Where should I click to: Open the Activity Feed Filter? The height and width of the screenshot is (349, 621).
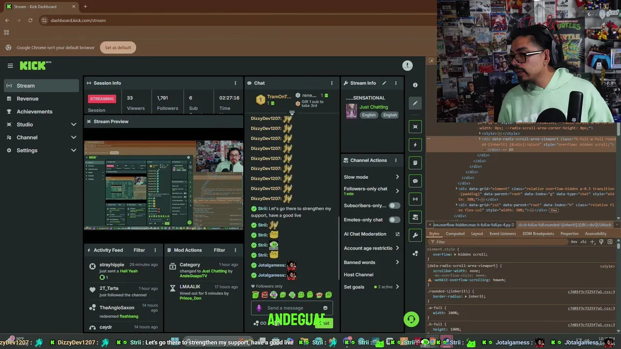(139, 250)
